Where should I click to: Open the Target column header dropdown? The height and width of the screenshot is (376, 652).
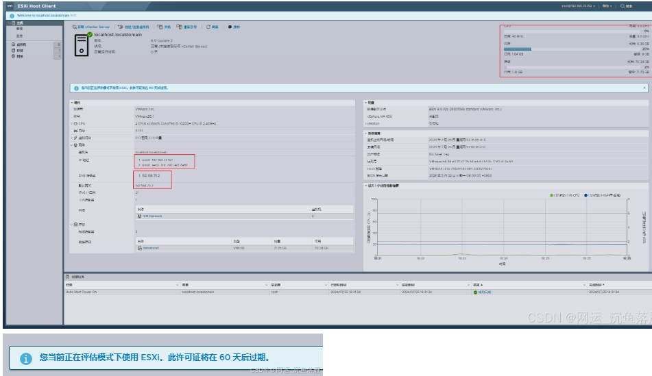pyautogui.click(x=266, y=285)
